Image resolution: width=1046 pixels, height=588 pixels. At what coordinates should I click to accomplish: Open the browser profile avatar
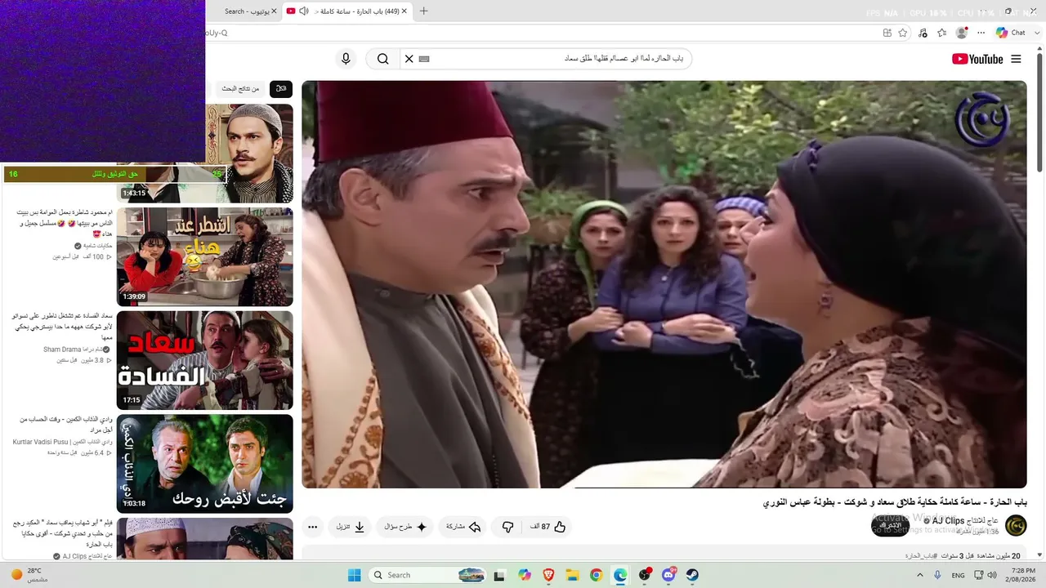[x=961, y=33]
